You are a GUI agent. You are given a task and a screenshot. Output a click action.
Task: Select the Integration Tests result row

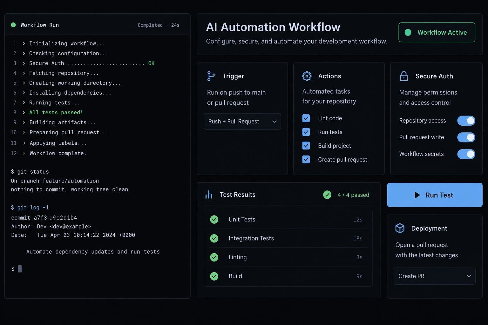coord(288,238)
